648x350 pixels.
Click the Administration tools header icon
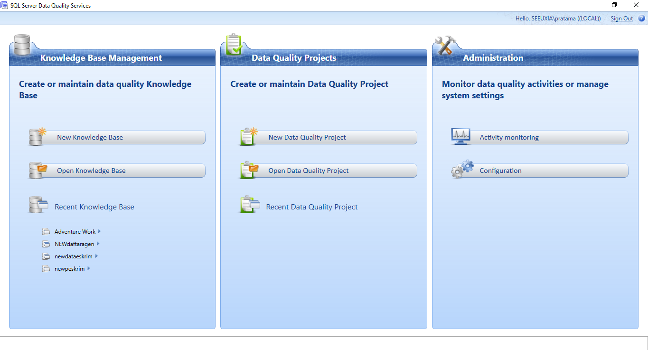[446, 46]
